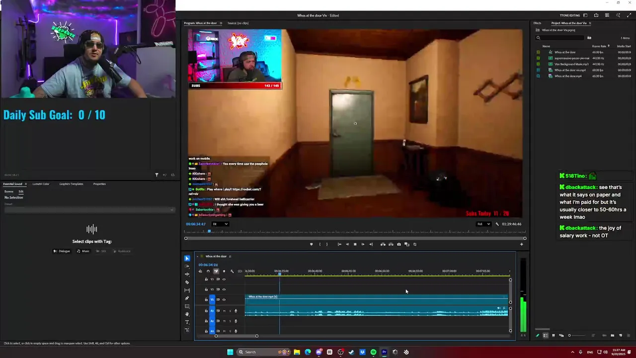Click the Add Marker button in Program monitor

coord(312,244)
